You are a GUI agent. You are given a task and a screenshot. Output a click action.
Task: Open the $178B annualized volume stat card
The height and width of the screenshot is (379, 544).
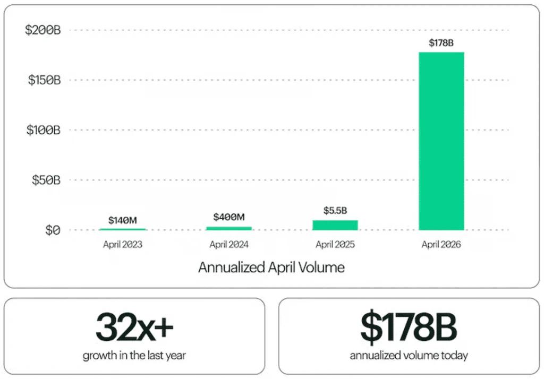(x=409, y=336)
